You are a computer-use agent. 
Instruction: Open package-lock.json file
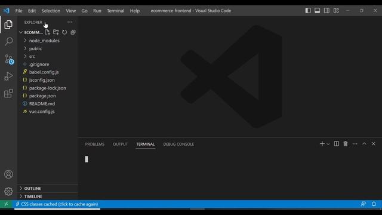click(48, 88)
